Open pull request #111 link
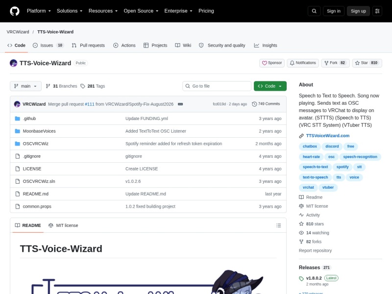The image size is (392, 294). (x=90, y=104)
